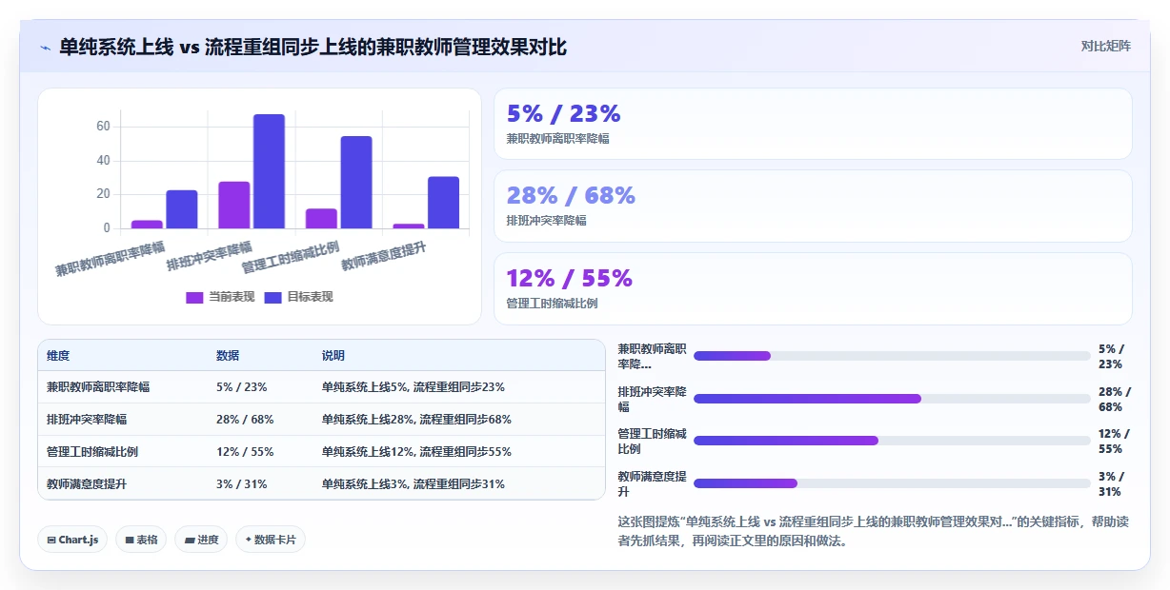Click 当前表现 bar for 兼职教师离职率降幅

point(147,225)
